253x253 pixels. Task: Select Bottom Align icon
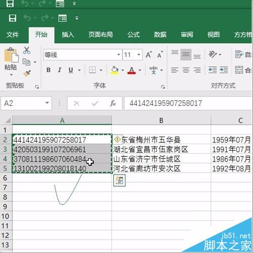(197, 56)
